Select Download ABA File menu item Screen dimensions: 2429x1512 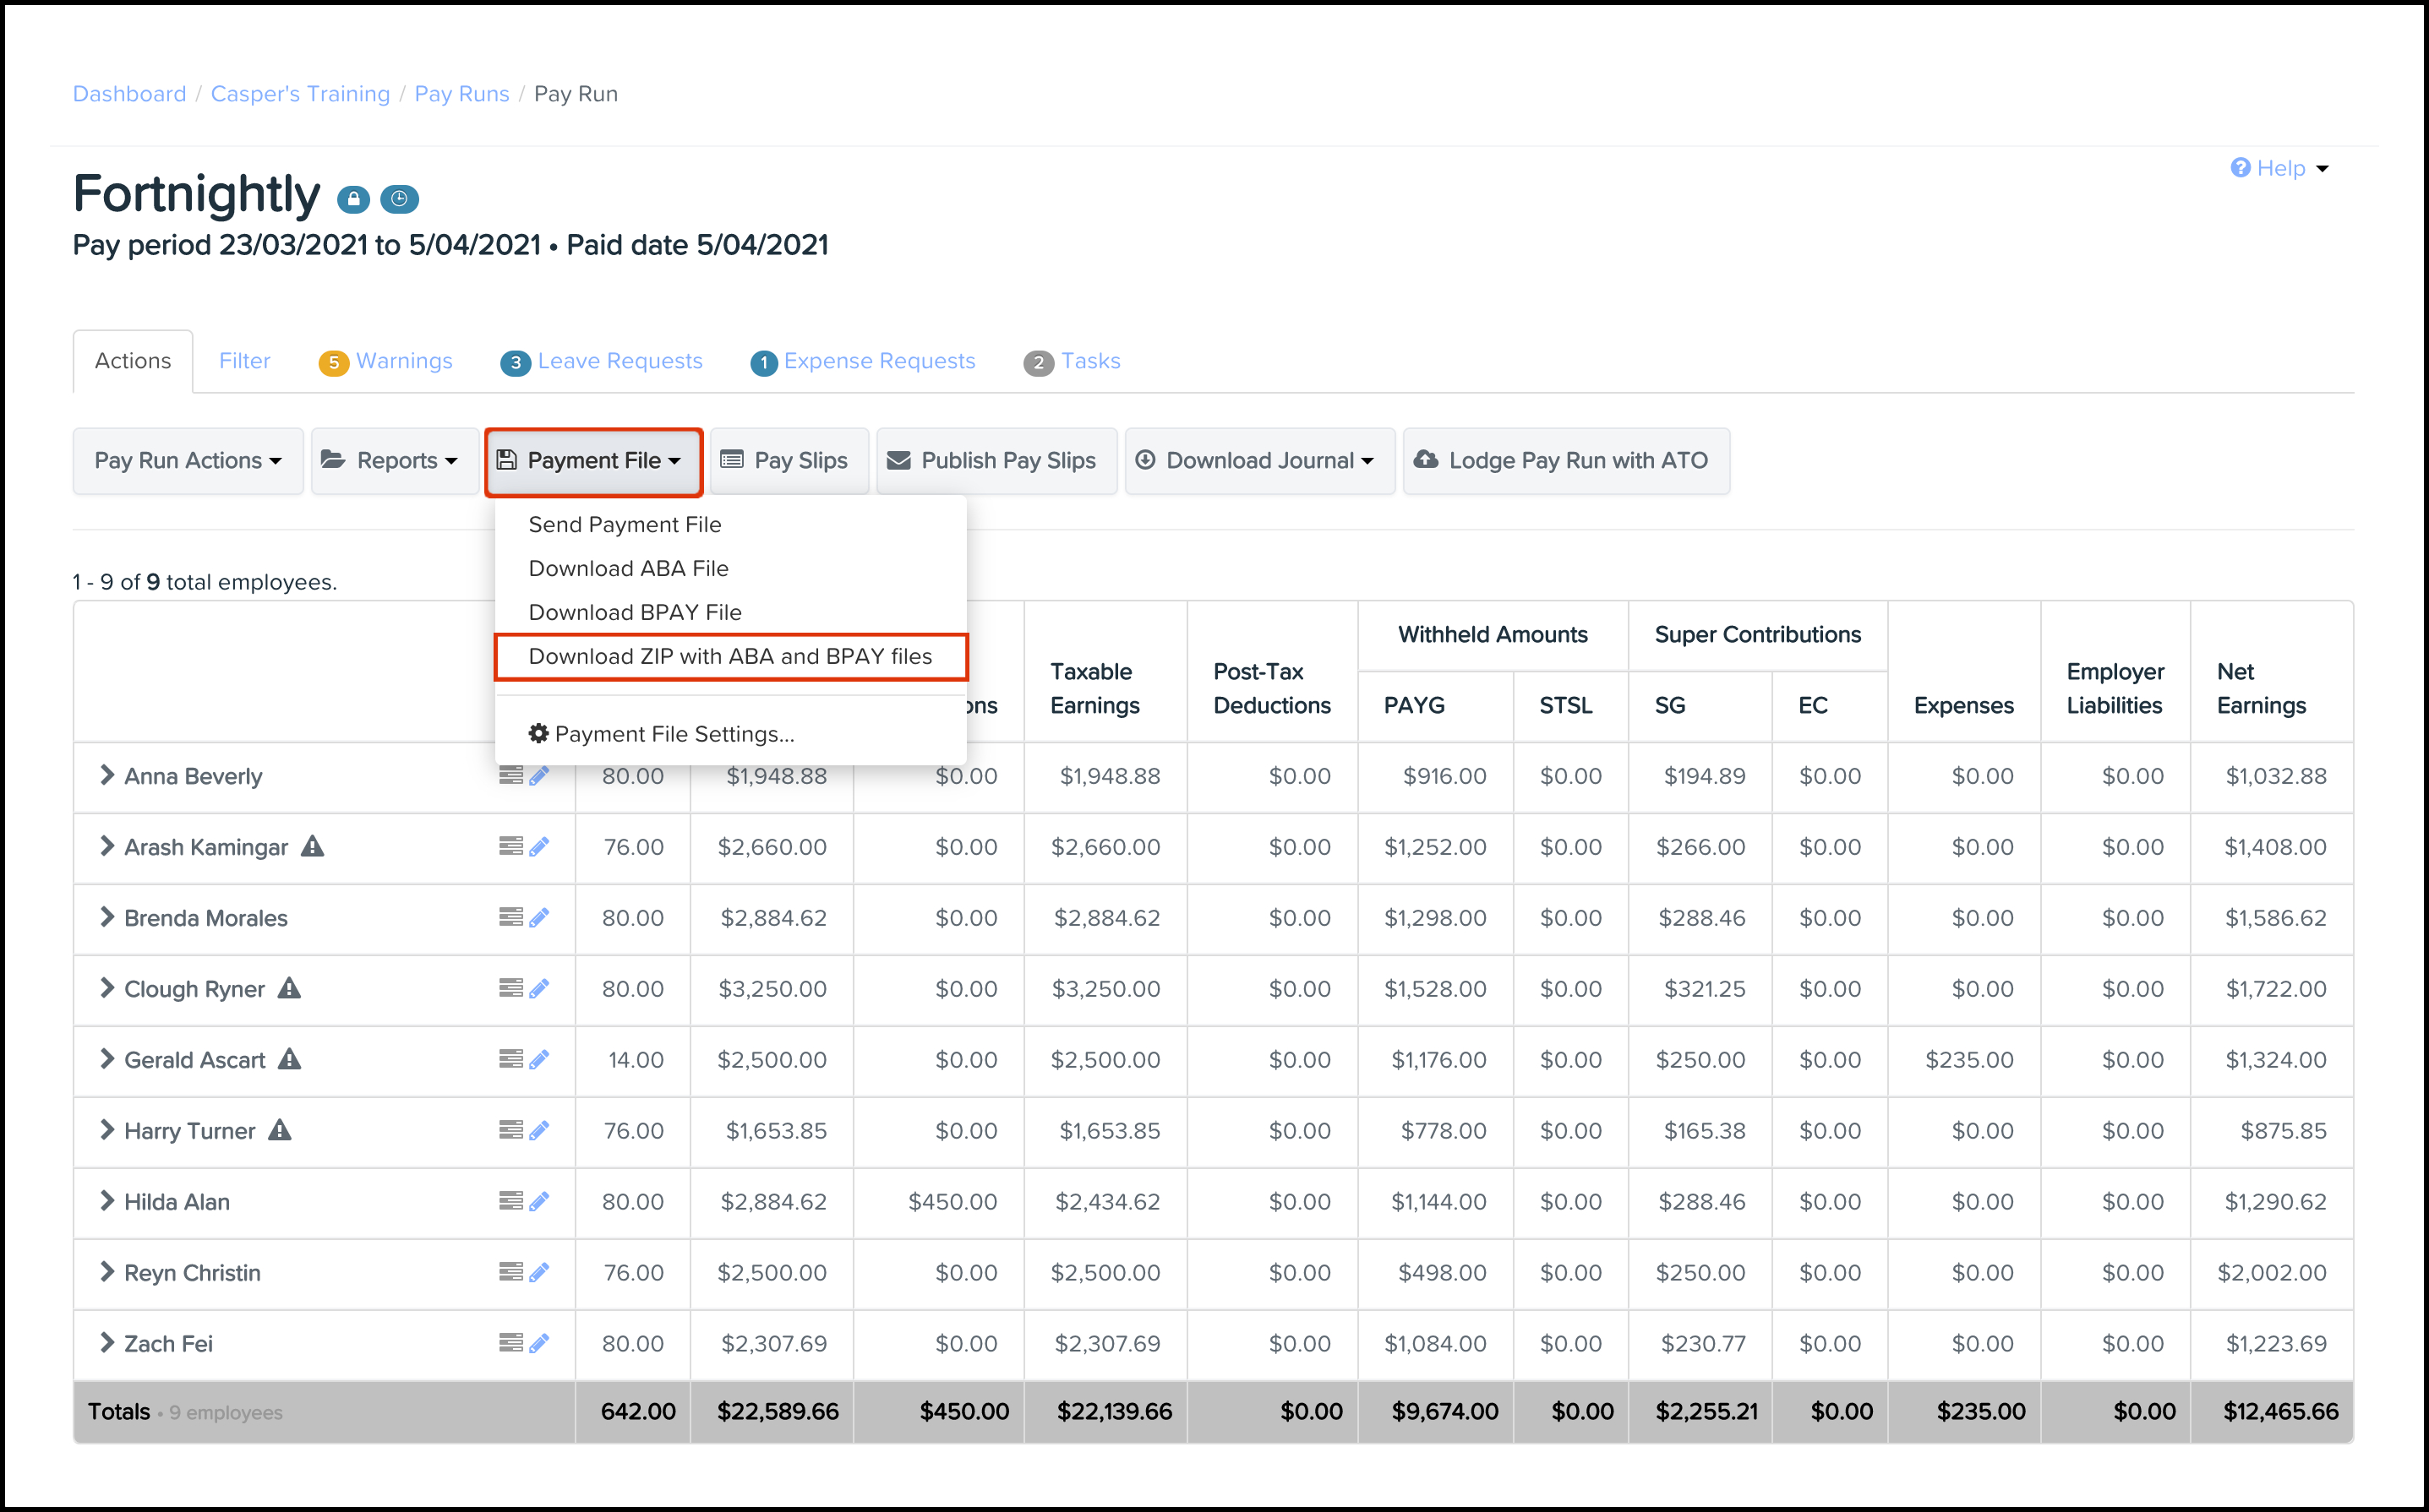coord(628,568)
